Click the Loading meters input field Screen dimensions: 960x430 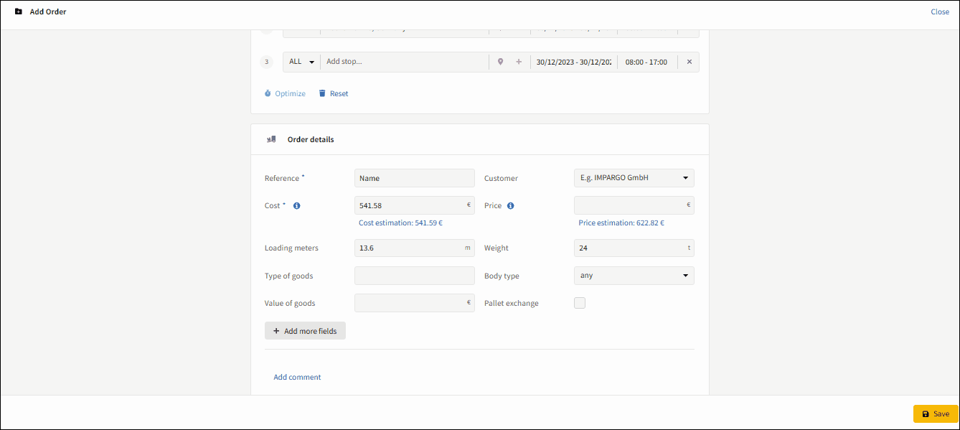pos(415,248)
